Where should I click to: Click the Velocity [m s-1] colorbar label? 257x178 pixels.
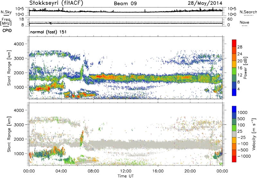click(x=254, y=134)
